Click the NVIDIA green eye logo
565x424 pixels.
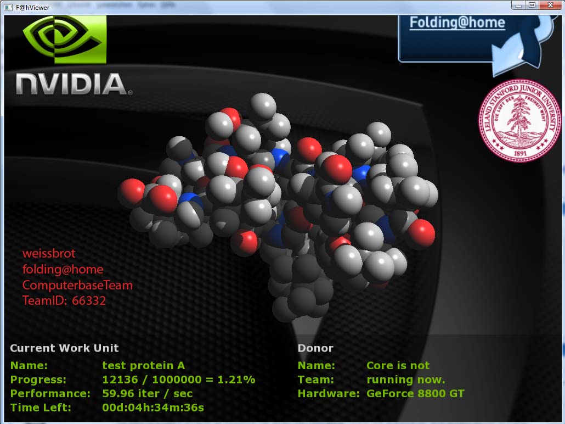(x=65, y=39)
